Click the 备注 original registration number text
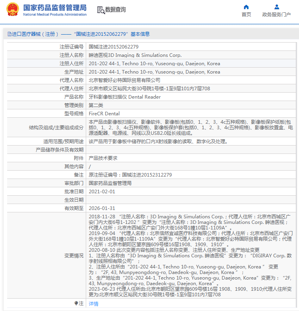299x311 pixels. 130,175
